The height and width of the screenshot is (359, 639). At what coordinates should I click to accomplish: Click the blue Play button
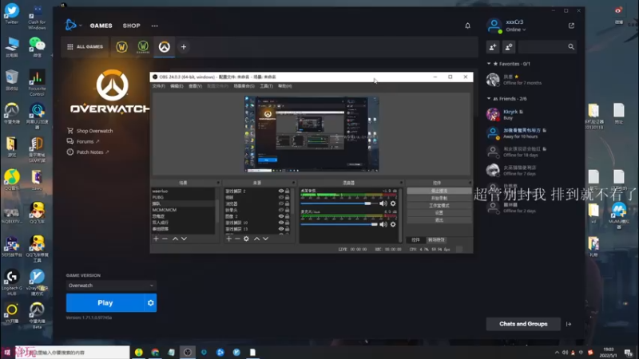click(x=105, y=303)
